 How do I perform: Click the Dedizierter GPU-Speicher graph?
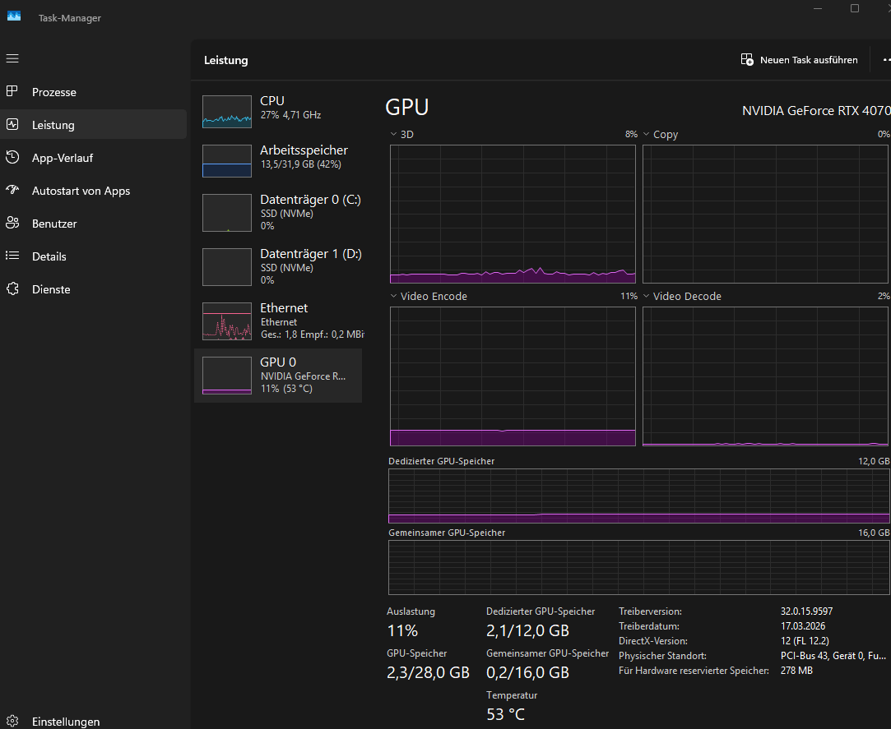point(638,496)
